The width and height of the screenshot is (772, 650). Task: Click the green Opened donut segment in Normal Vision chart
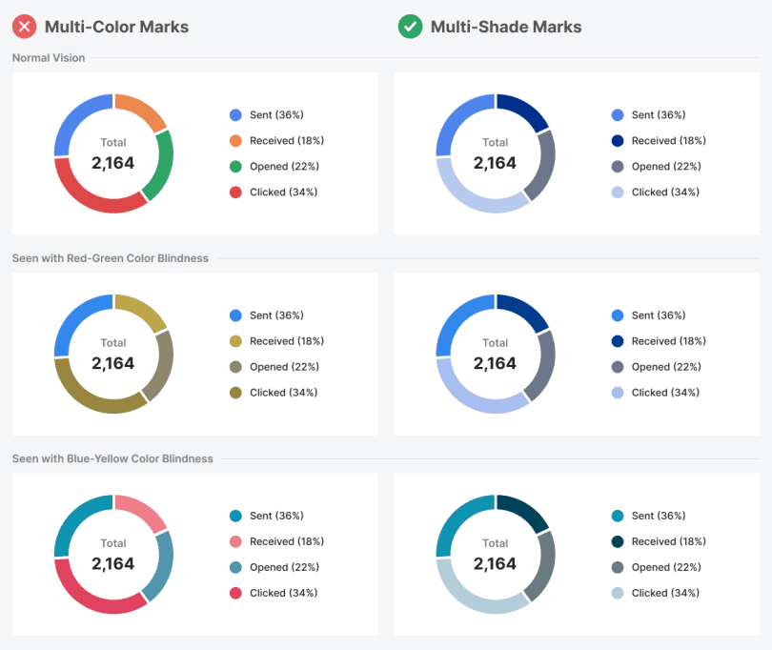tap(163, 162)
